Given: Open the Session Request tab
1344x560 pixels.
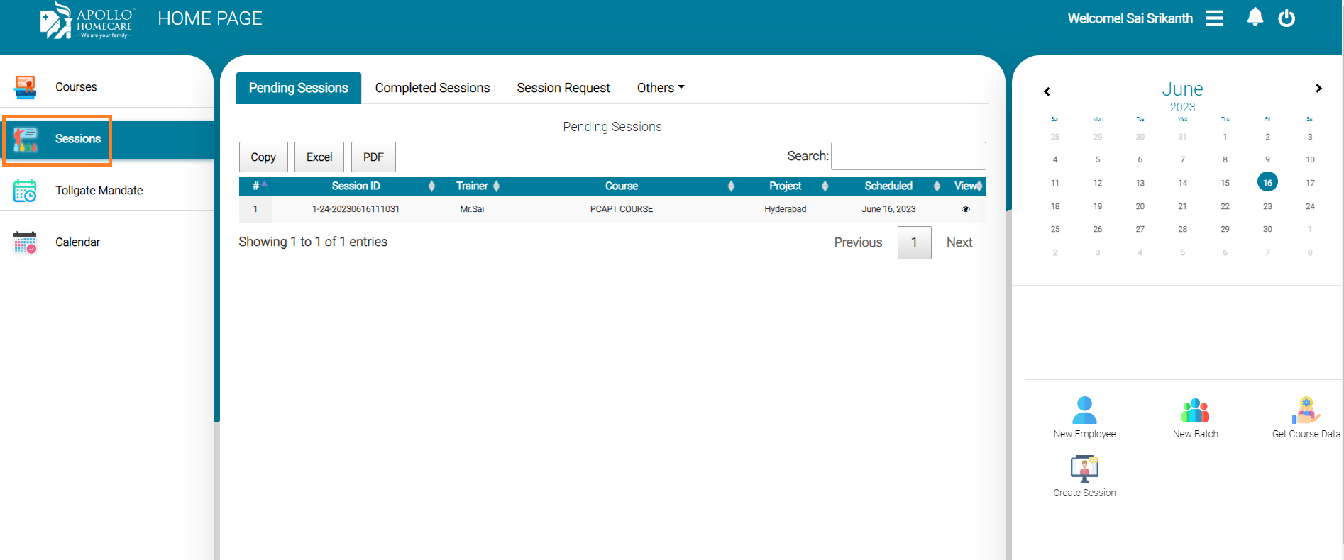Looking at the screenshot, I should (563, 88).
